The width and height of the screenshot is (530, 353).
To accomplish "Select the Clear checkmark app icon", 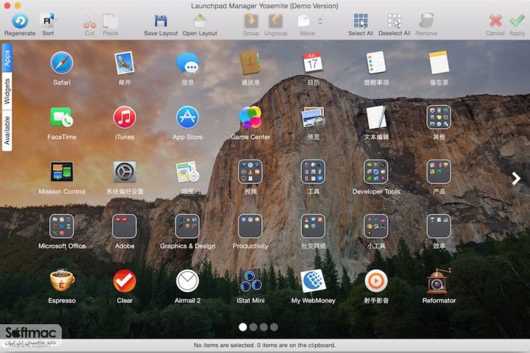I will point(124,280).
